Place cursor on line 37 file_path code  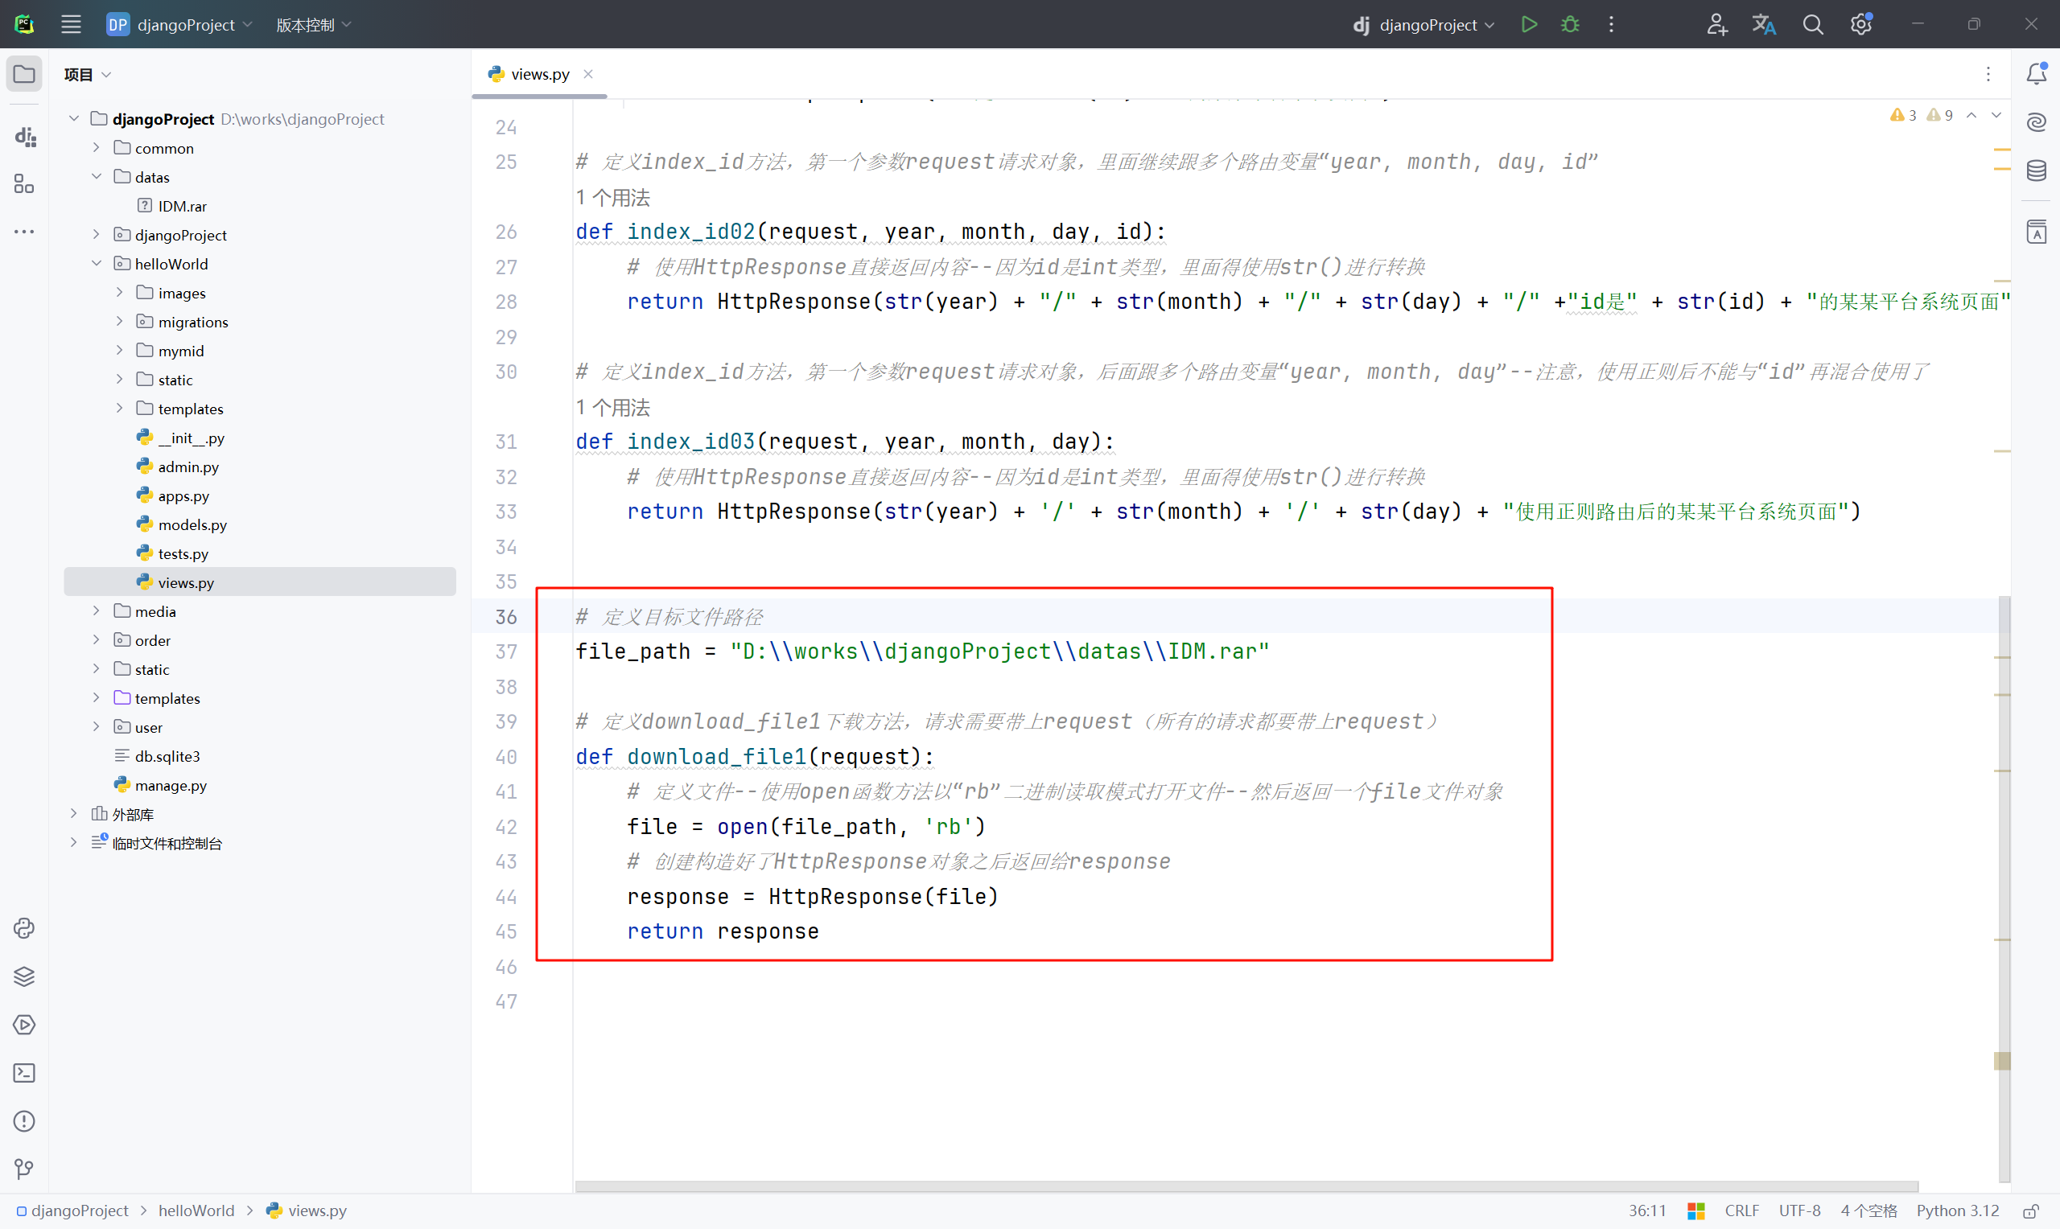(921, 651)
